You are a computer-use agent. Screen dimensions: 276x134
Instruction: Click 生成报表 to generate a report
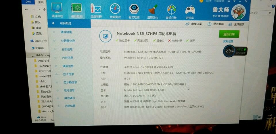236,24
